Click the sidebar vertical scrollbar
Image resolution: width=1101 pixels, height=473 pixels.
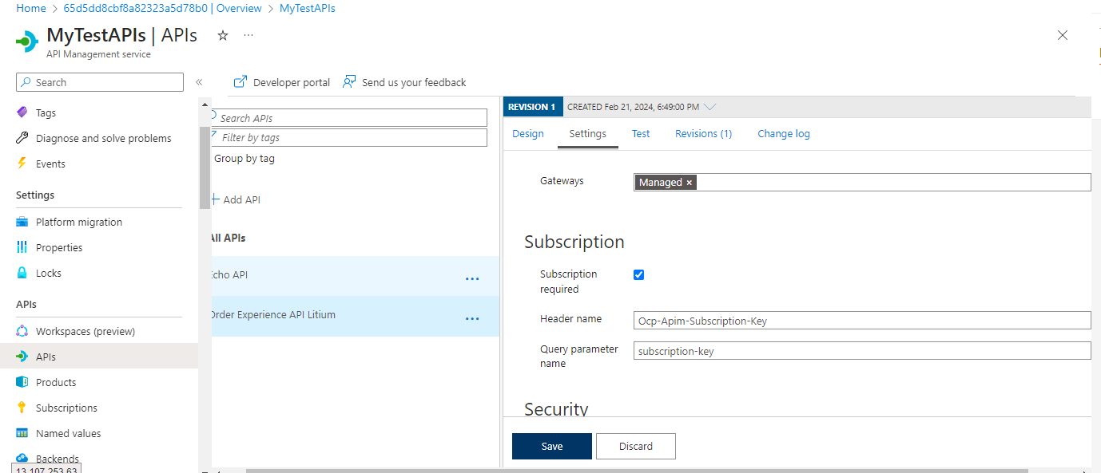point(205,168)
